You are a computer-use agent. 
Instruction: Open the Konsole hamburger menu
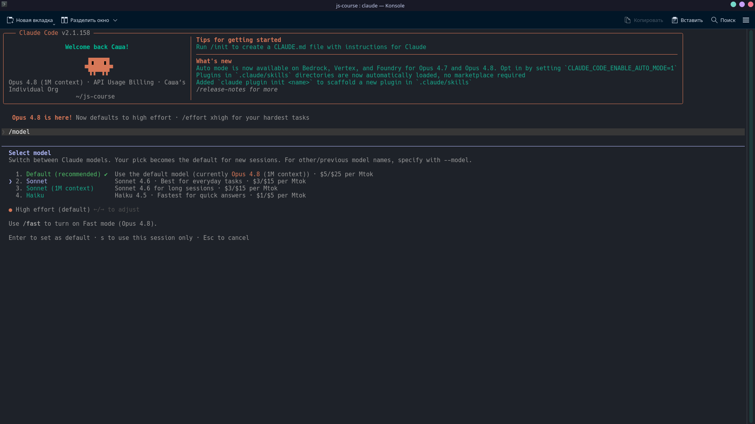coord(746,20)
